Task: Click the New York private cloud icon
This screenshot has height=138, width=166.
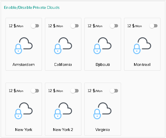Action: click(24, 111)
